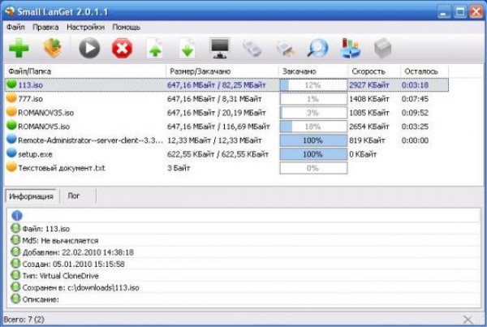Click the Md5: Не вычисляется line
Viewport: 487px width, 327px height.
pos(60,241)
